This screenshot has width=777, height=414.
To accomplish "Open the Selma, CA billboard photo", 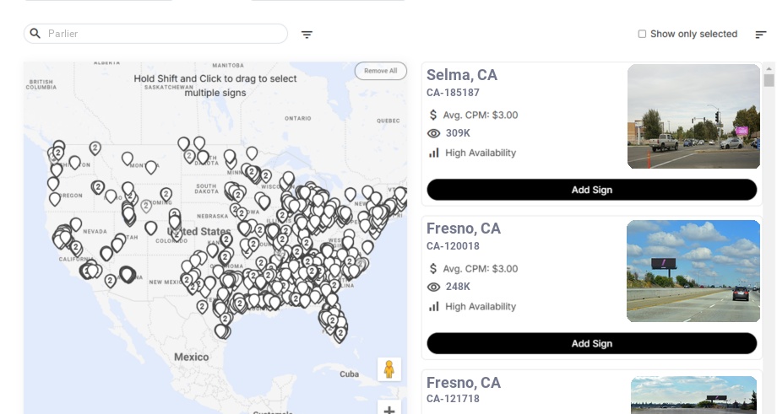I will [693, 116].
